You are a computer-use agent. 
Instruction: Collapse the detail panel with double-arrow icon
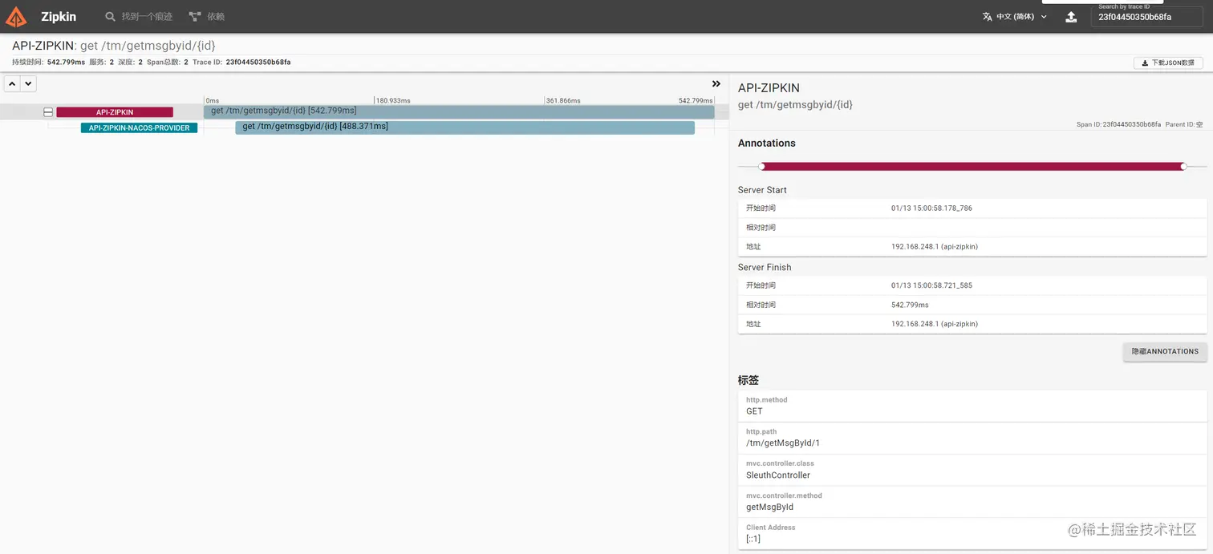point(716,83)
